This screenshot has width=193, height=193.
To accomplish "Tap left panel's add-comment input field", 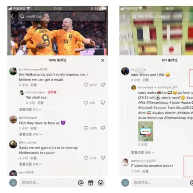I will pyautogui.click(x=48, y=183).
